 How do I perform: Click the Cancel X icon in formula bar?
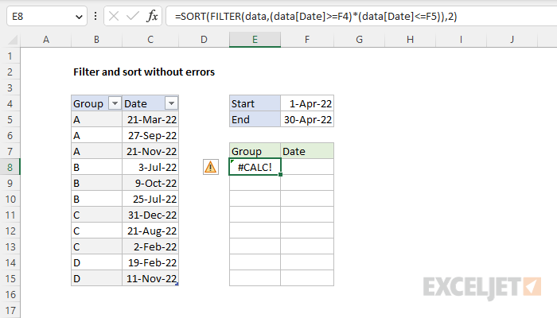click(x=114, y=16)
